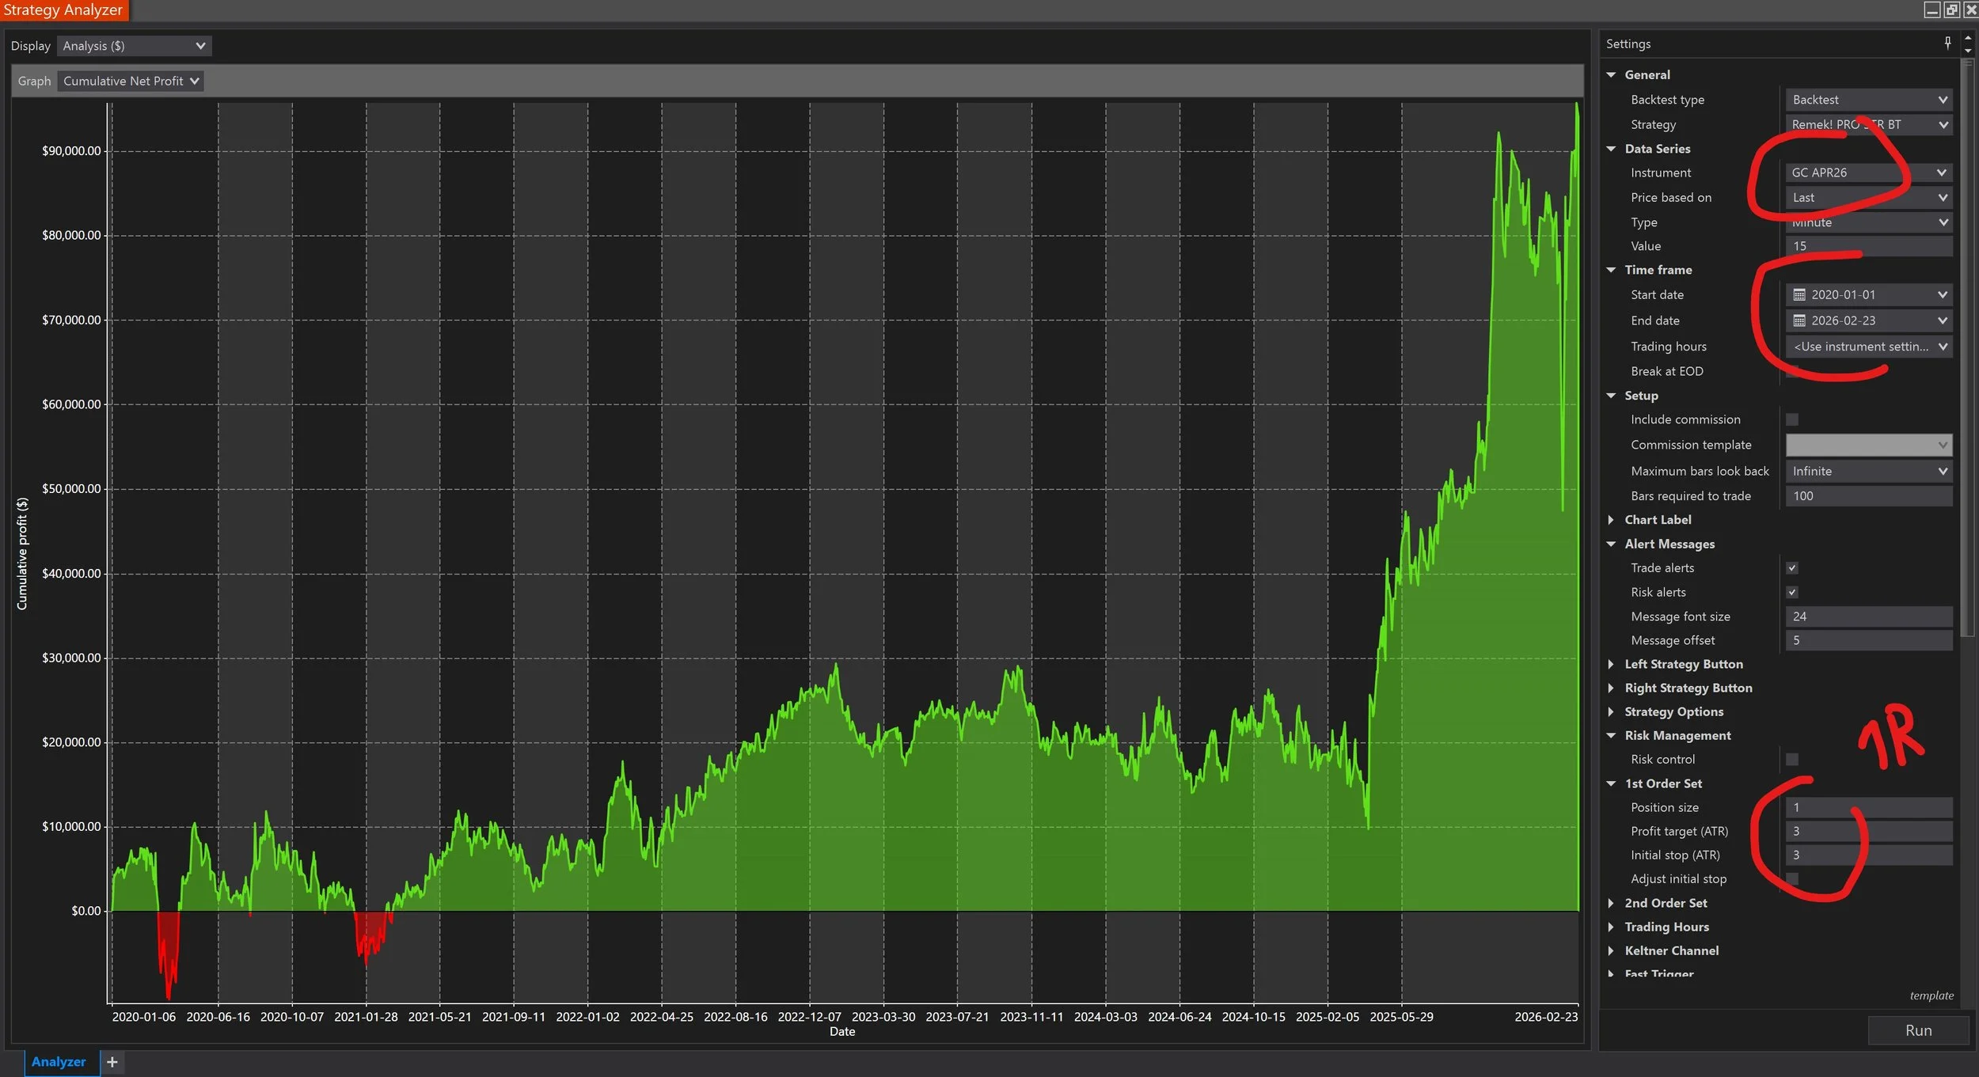Click the restore window icon
1979x1077 pixels.
(1951, 9)
